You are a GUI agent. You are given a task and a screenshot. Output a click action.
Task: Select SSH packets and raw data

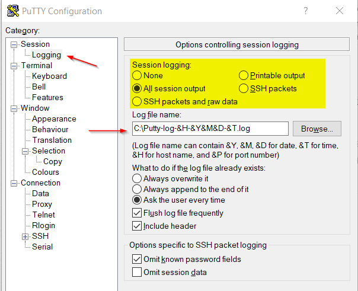coord(138,102)
